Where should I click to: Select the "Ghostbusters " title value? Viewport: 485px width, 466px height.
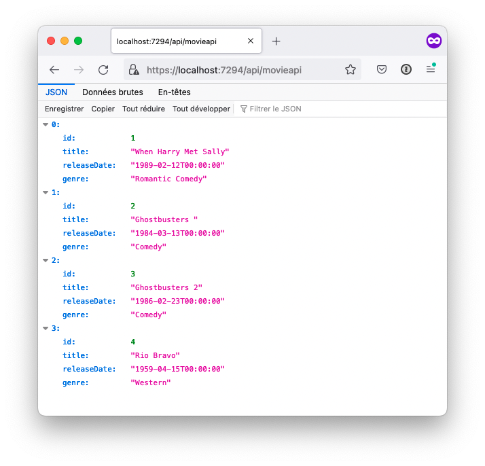(x=164, y=220)
